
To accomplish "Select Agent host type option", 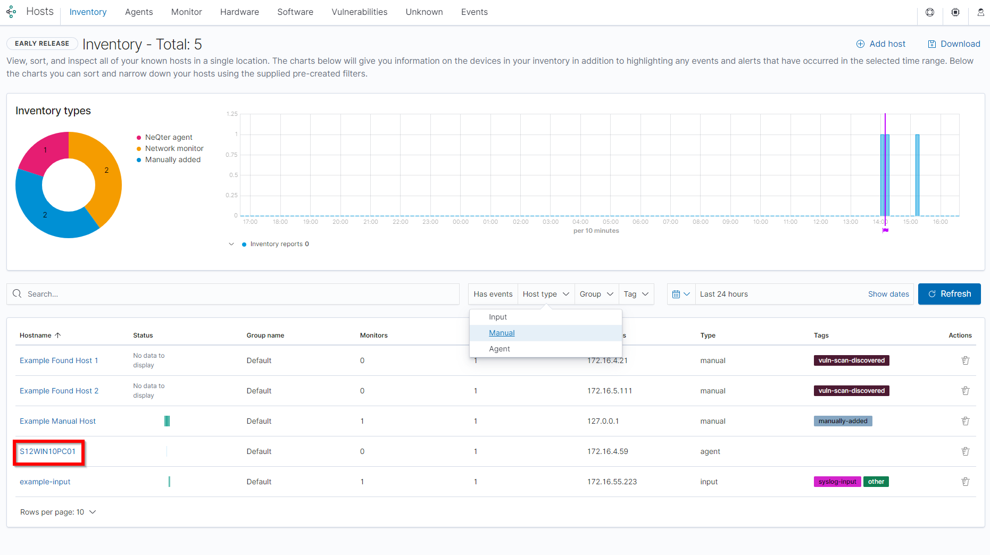I will point(546,349).
